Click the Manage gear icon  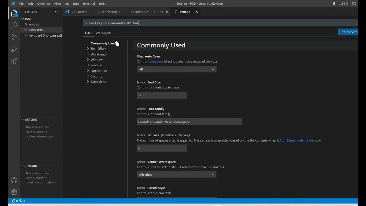(14, 192)
